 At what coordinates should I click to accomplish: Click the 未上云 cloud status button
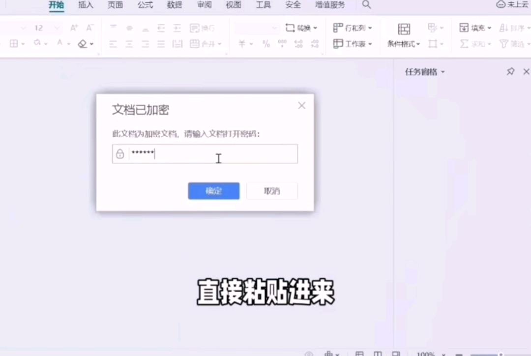click(513, 4)
